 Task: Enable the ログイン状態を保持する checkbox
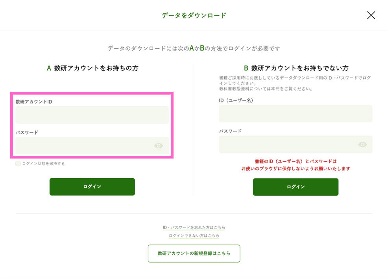tap(18, 164)
